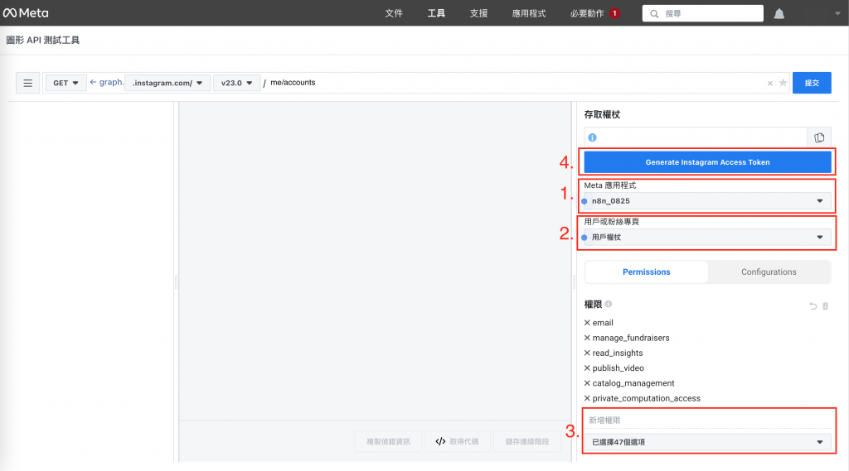Switch to the Permissions tab
Viewport: 849px width, 471px height.
coord(647,272)
